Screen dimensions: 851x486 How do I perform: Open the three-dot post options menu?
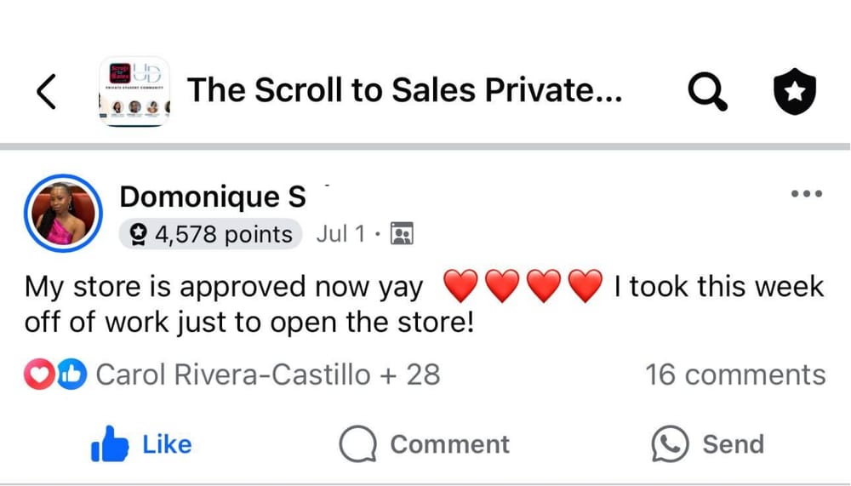pyautogui.click(x=807, y=193)
